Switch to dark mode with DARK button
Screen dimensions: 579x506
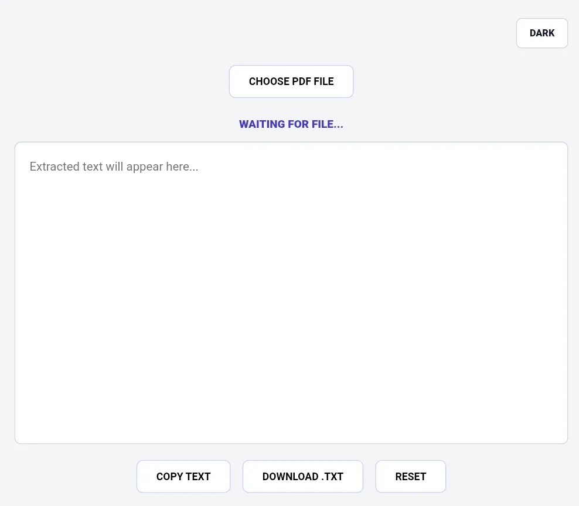coord(541,33)
